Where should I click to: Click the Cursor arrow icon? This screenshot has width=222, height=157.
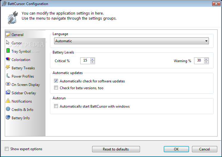click(x=8, y=42)
